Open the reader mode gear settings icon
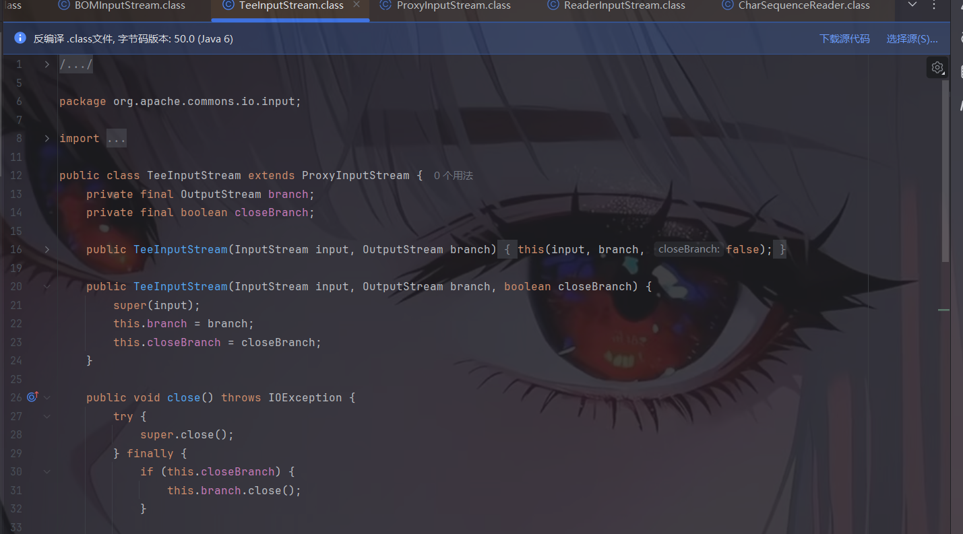Image resolution: width=963 pixels, height=534 pixels. [x=937, y=67]
